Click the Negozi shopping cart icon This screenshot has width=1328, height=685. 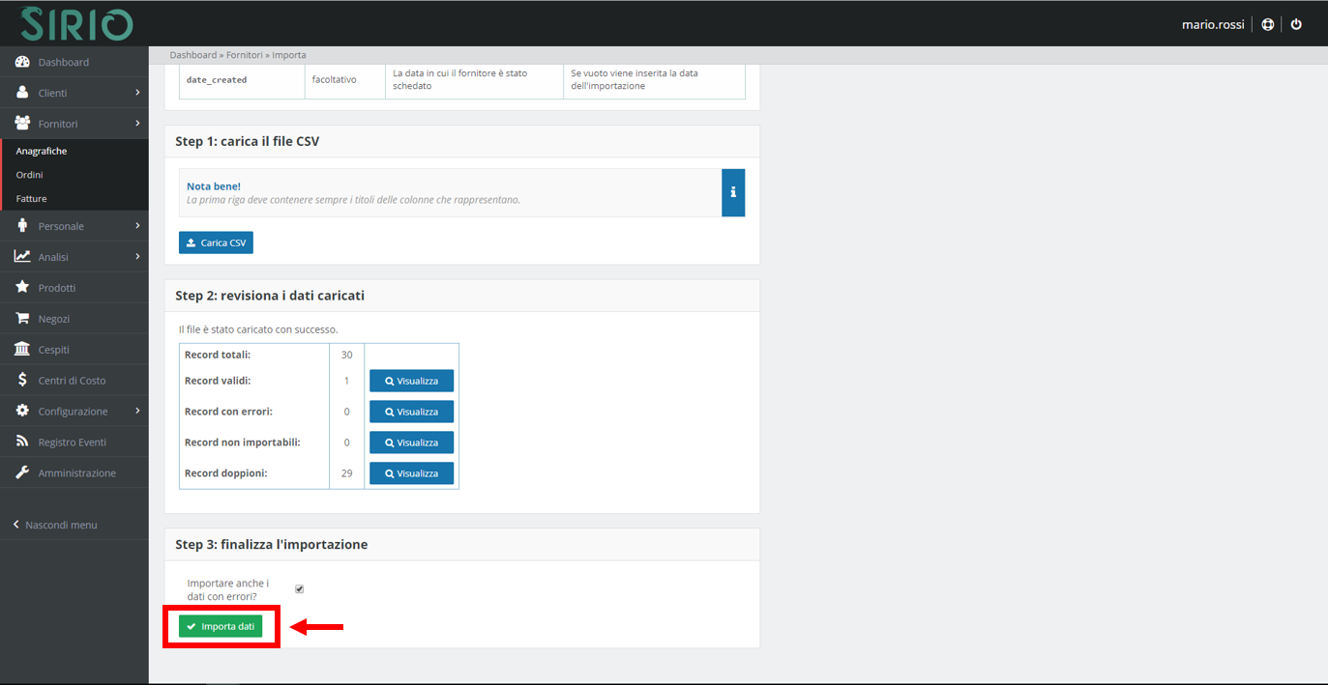click(x=22, y=319)
